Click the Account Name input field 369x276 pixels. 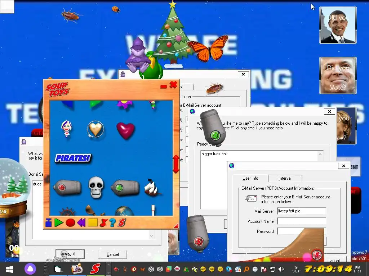point(302,221)
